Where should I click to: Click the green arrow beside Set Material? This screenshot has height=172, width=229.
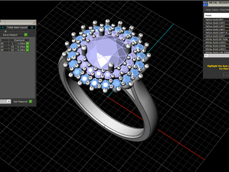pyautogui.click(x=31, y=102)
